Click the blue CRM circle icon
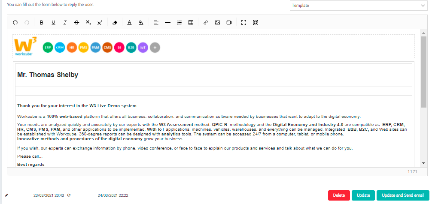 click(60, 48)
